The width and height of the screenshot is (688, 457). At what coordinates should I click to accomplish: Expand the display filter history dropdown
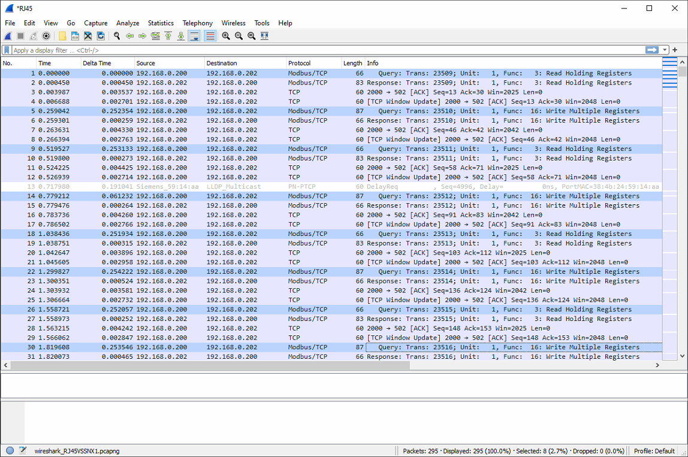[x=665, y=50]
